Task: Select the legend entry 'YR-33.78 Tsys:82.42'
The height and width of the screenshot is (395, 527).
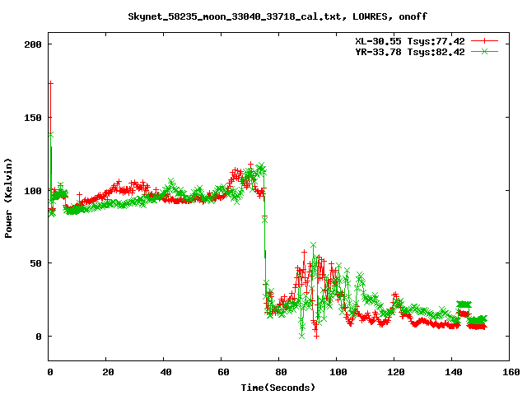Action: [x=410, y=52]
